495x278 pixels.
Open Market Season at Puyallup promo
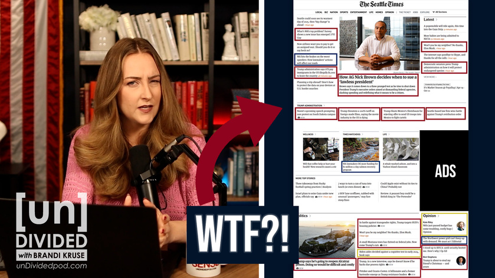pyautogui.click(x=444, y=88)
